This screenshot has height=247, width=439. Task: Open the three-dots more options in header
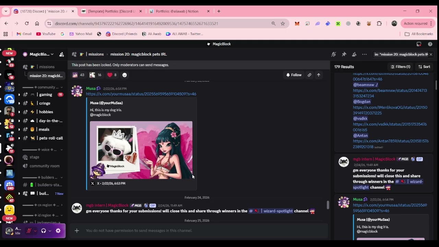click(x=365, y=54)
